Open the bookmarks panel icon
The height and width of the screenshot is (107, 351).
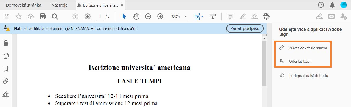tap(5, 69)
